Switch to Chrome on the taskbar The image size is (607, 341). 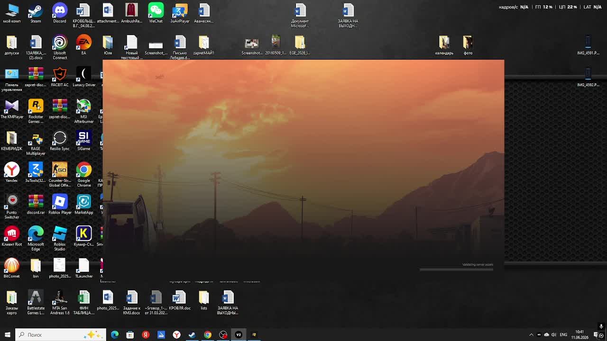coord(208,335)
